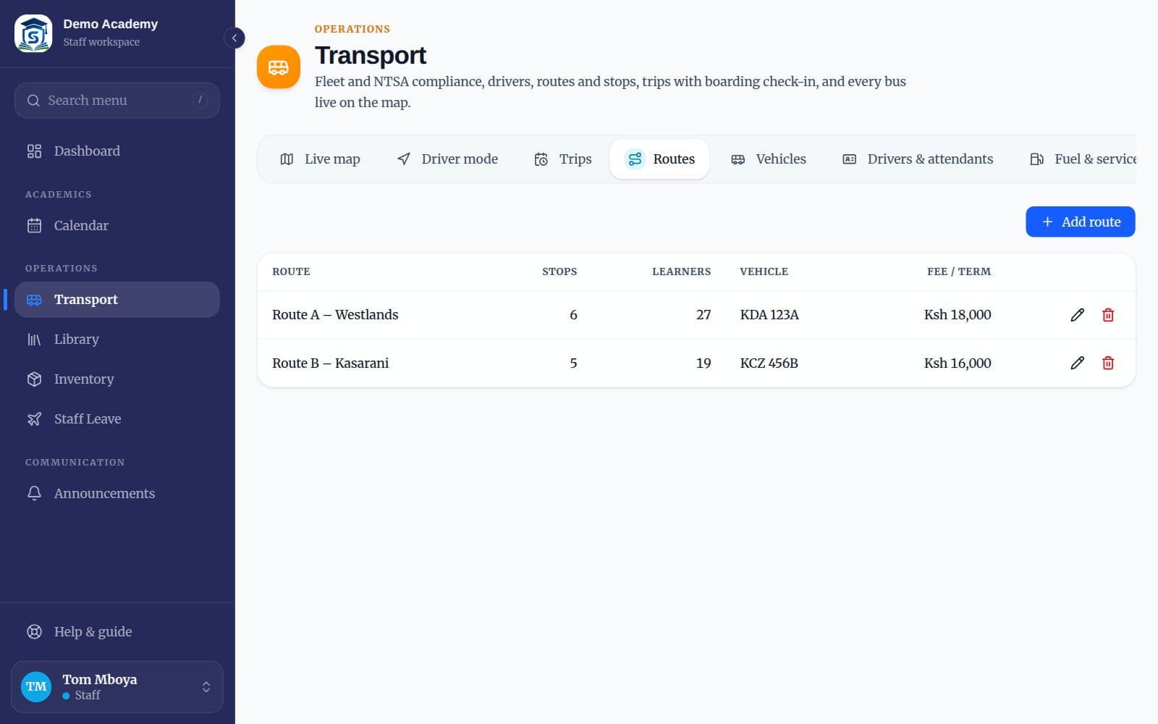The height and width of the screenshot is (724, 1158).
Task: Click the Add route button
Action: click(x=1080, y=222)
